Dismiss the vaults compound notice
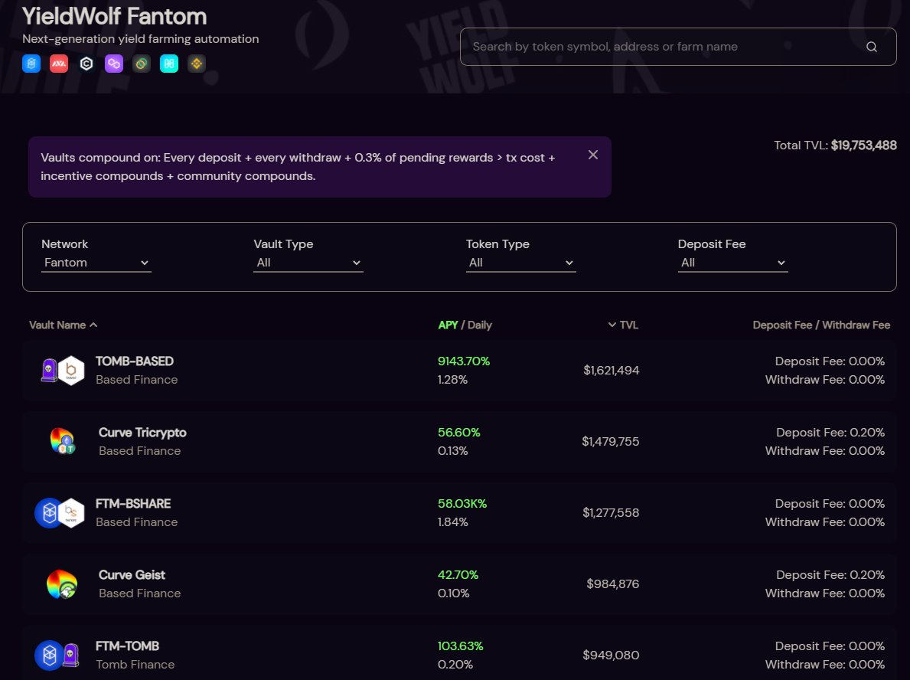The height and width of the screenshot is (680, 910). pyautogui.click(x=592, y=155)
